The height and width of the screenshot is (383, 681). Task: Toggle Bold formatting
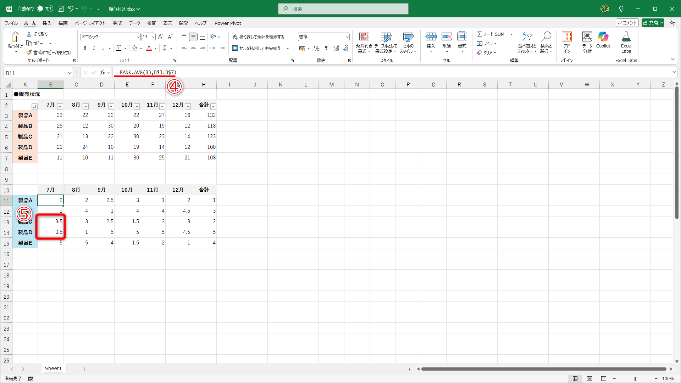coord(84,48)
